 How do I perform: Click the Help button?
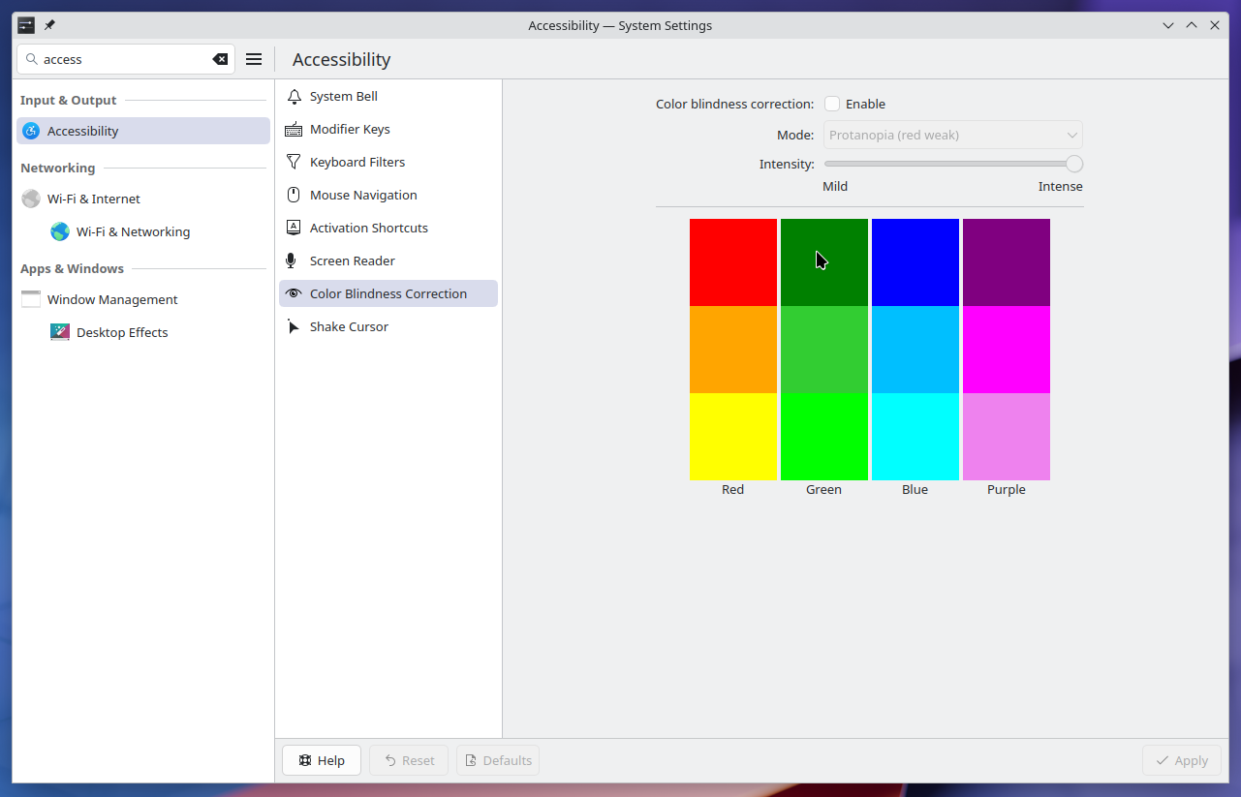[321, 760]
